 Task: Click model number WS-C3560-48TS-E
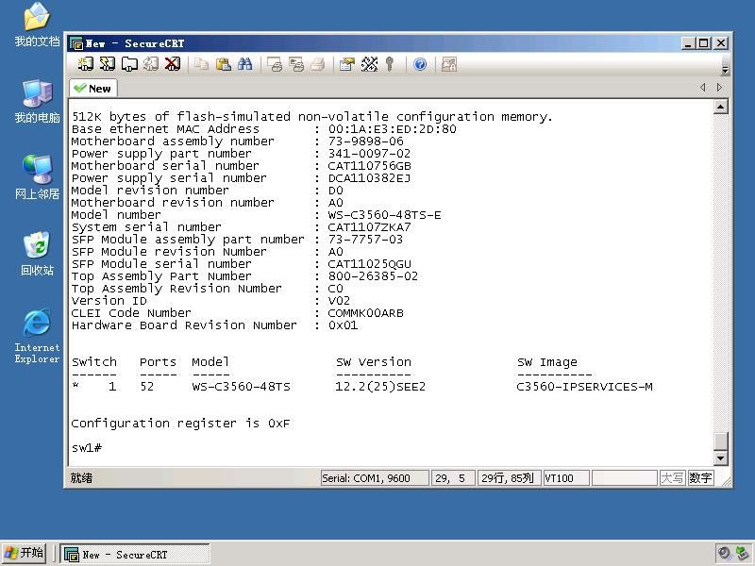(384, 215)
